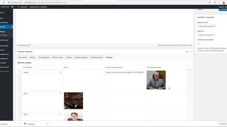Click Просмотреть страницу in the admin bar
227x127 pixels.
(x=38, y=7)
